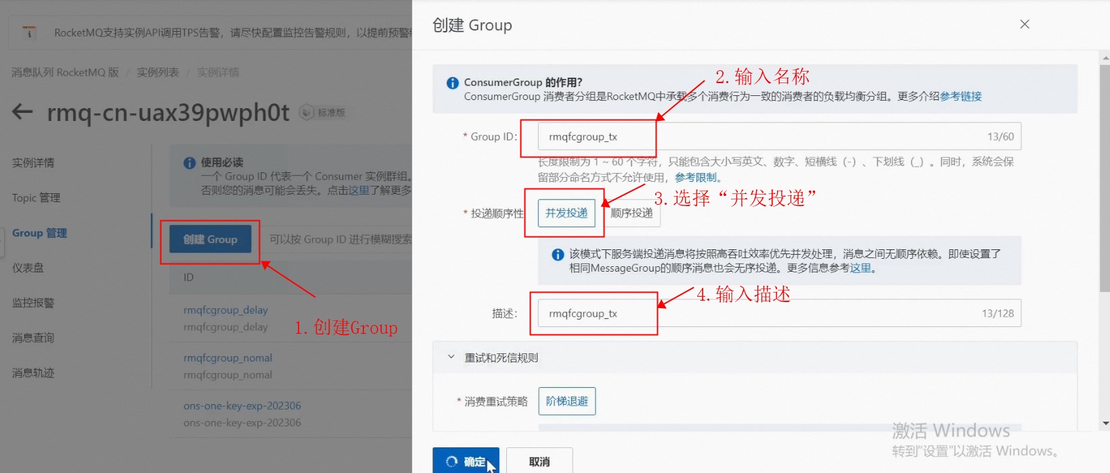Click the Group ID input field

(x=780, y=136)
